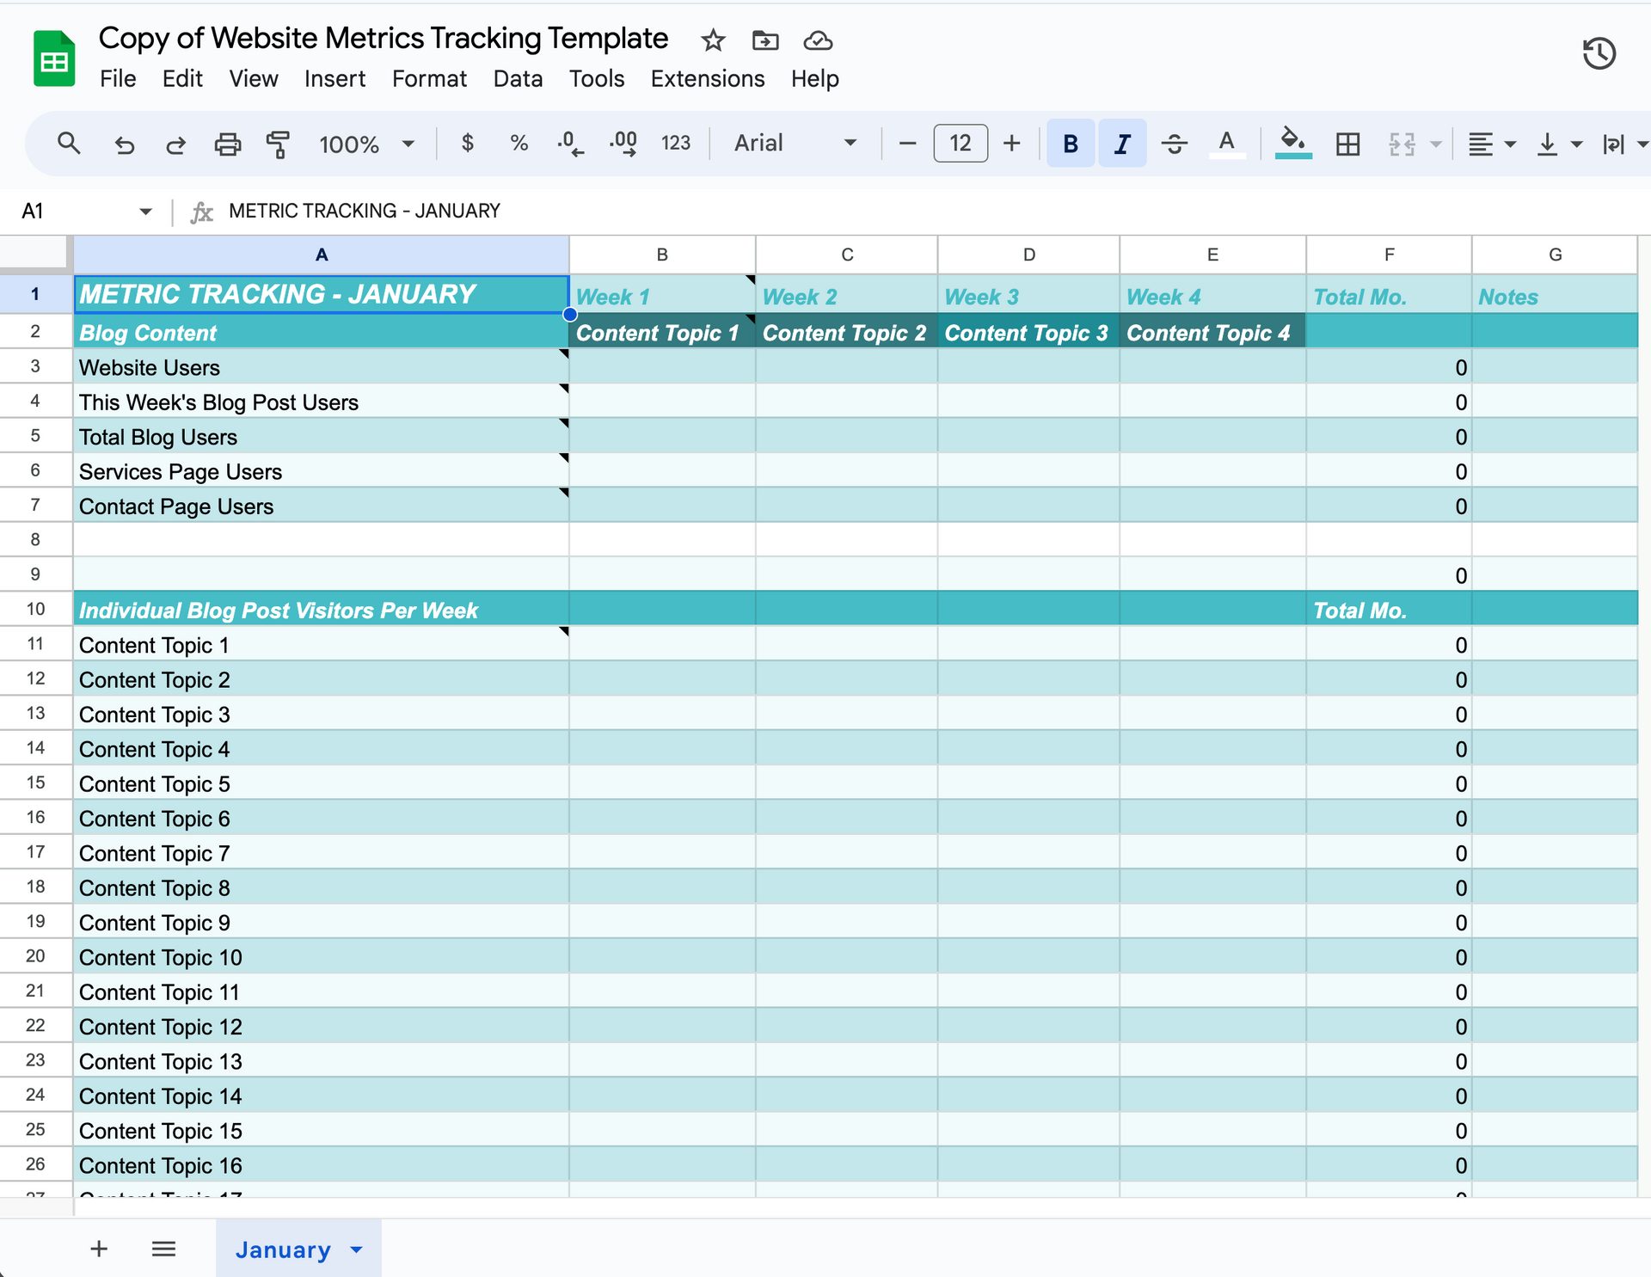Expand the zoom level dropdown
The width and height of the screenshot is (1651, 1277).
[x=408, y=144]
